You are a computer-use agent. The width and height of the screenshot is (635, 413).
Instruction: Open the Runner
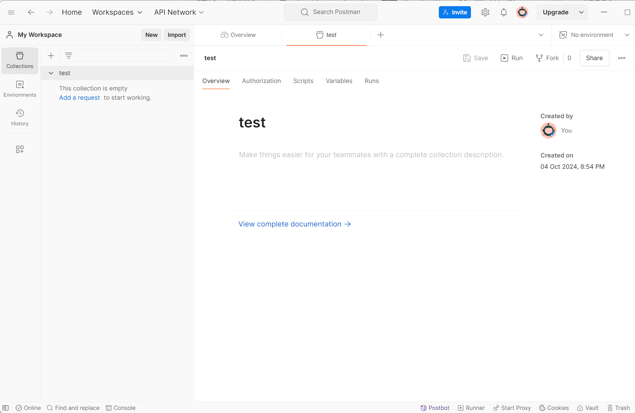click(471, 408)
